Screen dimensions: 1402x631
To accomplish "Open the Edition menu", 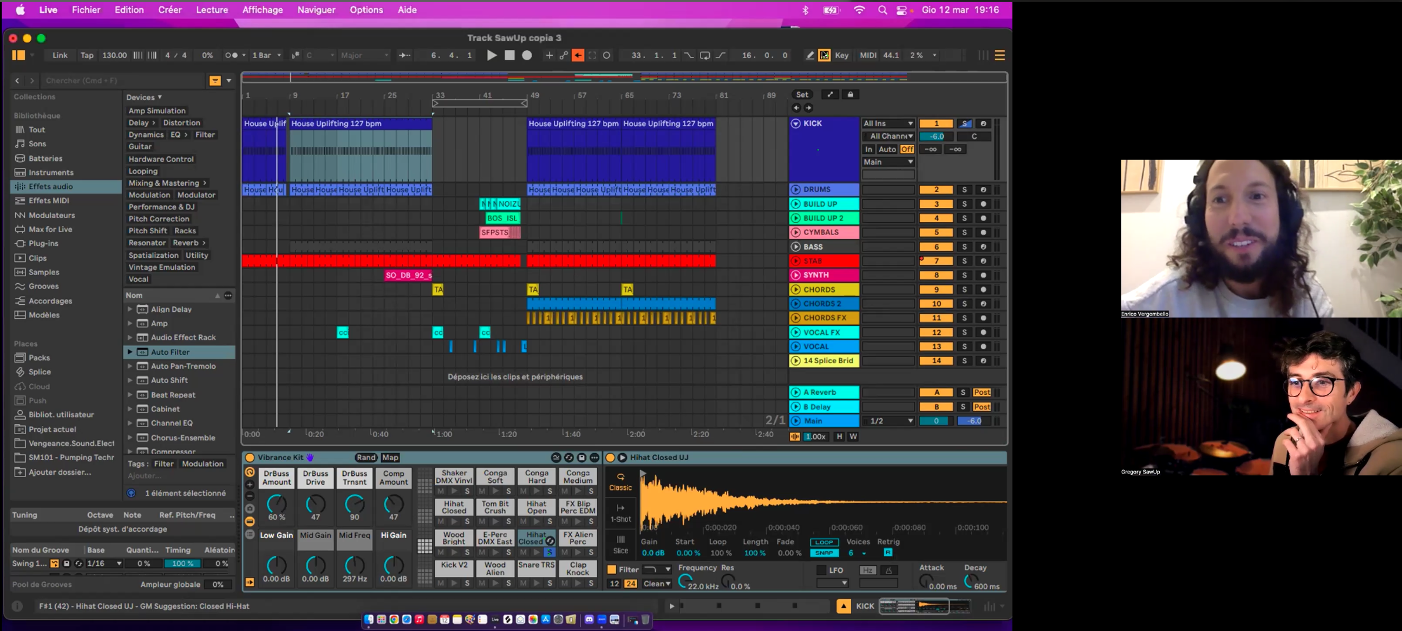I will [x=129, y=10].
